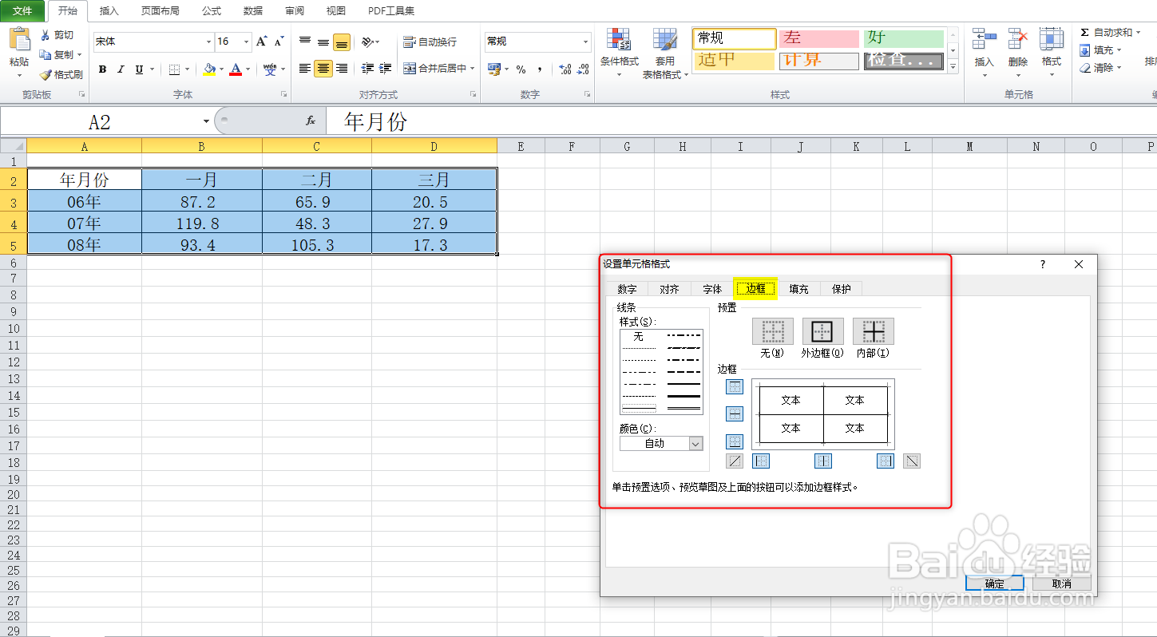Click increase indent icon

pos(386,69)
